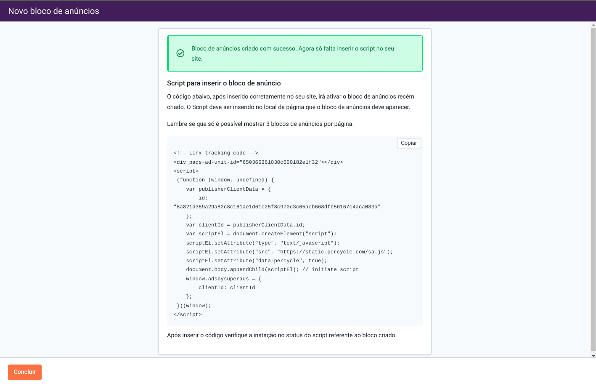Click the green success checkmark icon
The width and height of the screenshot is (596, 386).
pyautogui.click(x=180, y=53)
